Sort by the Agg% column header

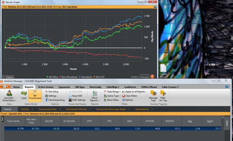pos(210,121)
